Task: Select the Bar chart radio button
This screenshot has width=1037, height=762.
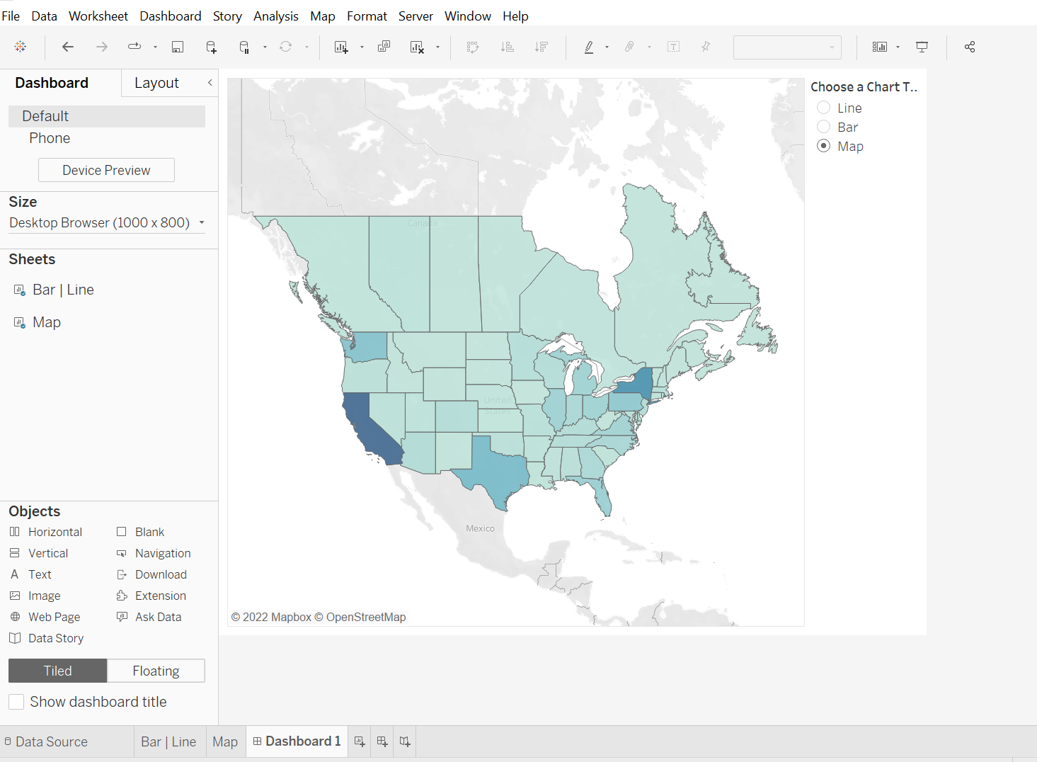Action: click(824, 127)
